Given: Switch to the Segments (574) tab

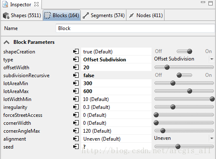Looking at the screenshot, I should (x=103, y=15).
